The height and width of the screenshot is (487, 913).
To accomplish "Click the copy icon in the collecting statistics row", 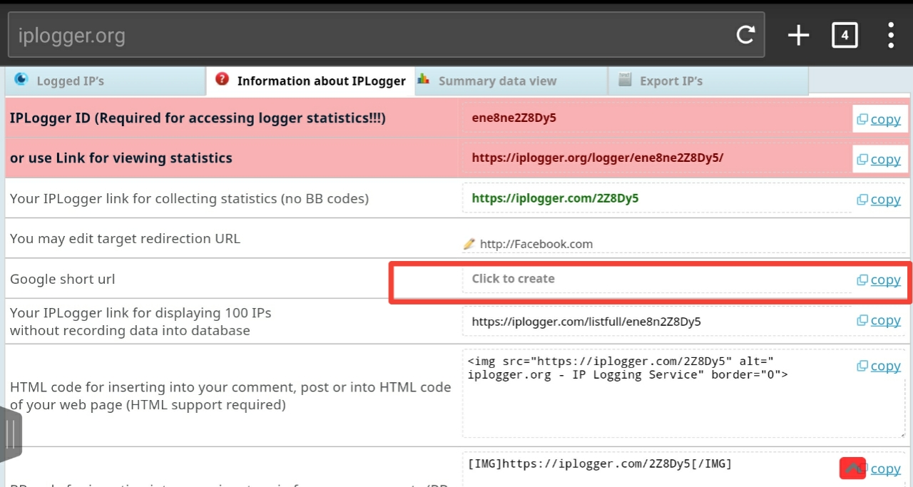I will pos(862,199).
